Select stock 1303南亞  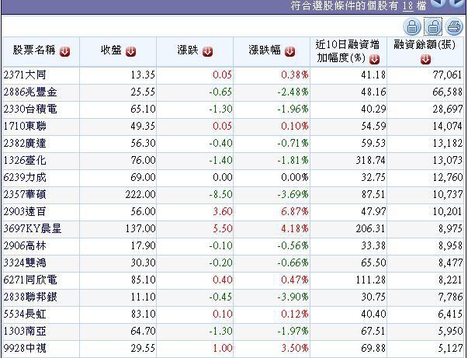(x=25, y=331)
